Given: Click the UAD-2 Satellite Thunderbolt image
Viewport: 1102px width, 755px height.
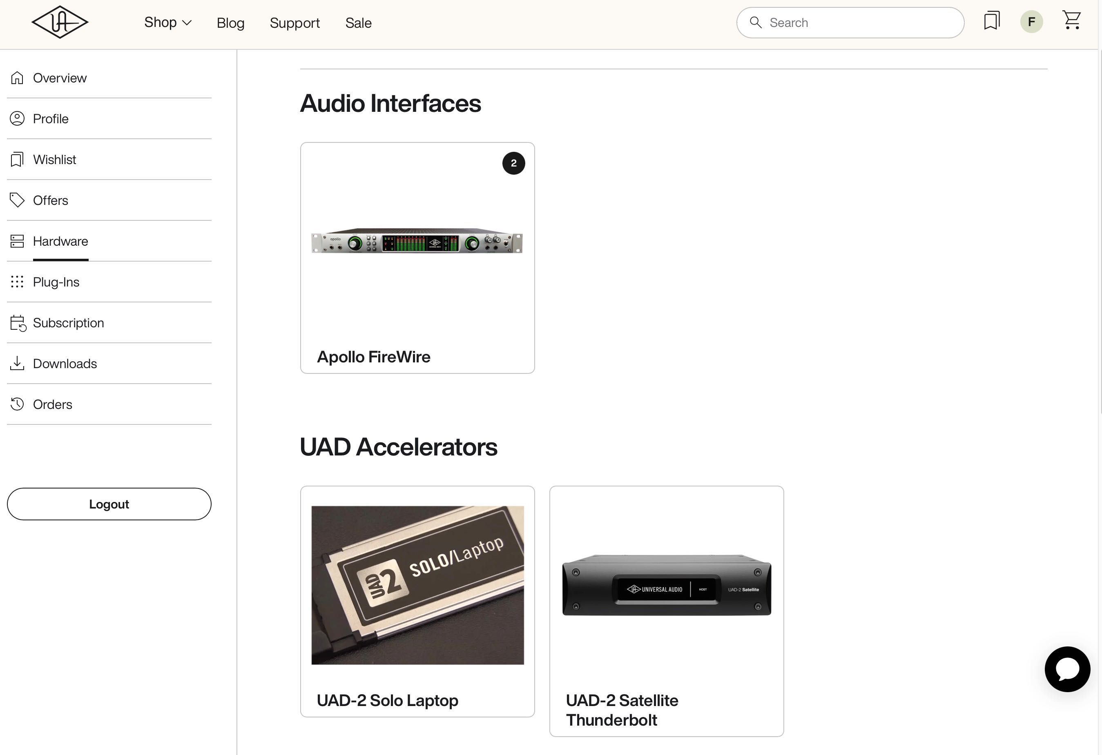Looking at the screenshot, I should click(x=667, y=585).
